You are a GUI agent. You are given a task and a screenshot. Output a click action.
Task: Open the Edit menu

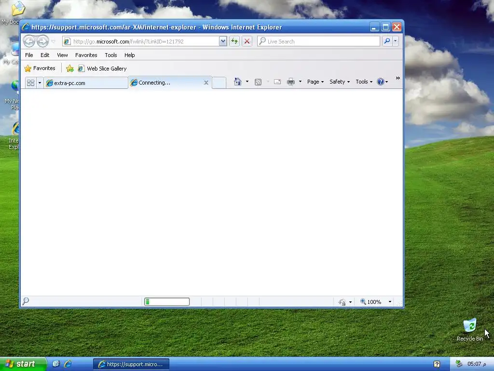45,55
